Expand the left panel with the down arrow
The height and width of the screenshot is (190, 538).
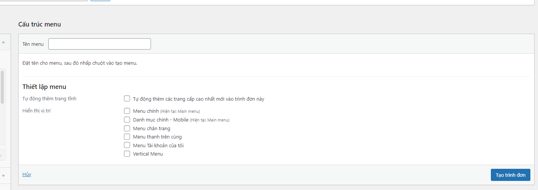3,176
